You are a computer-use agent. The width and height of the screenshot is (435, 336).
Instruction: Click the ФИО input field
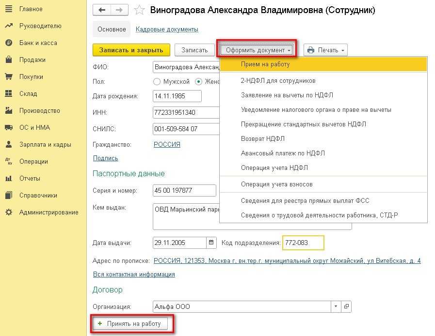click(186, 67)
